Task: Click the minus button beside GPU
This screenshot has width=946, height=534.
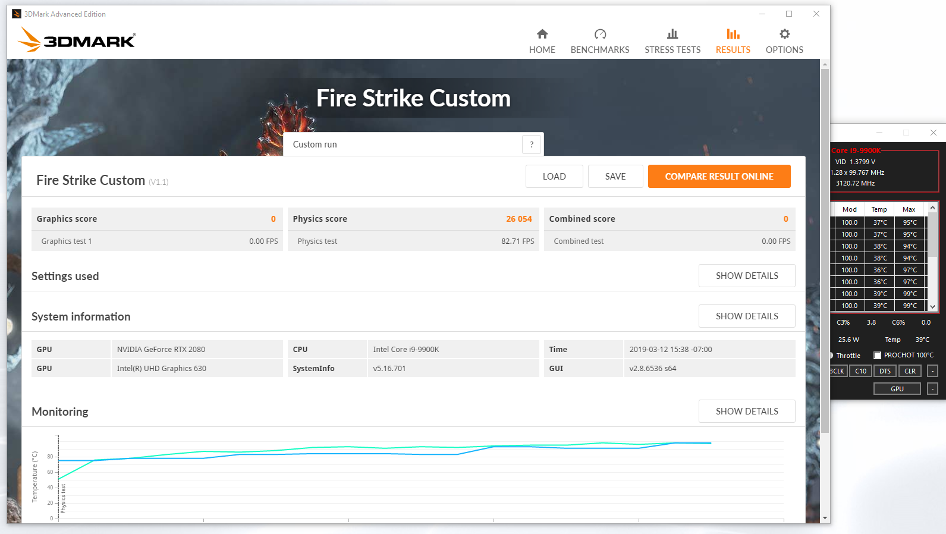Action: [933, 389]
